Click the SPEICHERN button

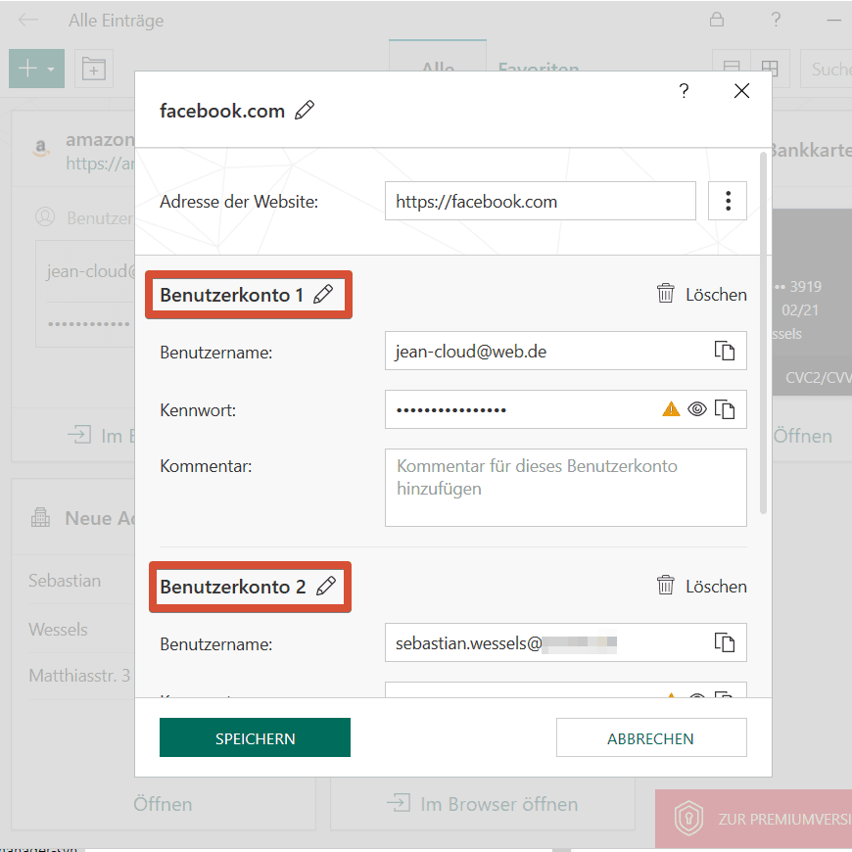pyautogui.click(x=255, y=737)
